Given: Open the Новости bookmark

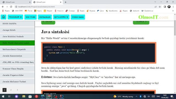Looking at the screenshot, I should [x=59, y=11].
